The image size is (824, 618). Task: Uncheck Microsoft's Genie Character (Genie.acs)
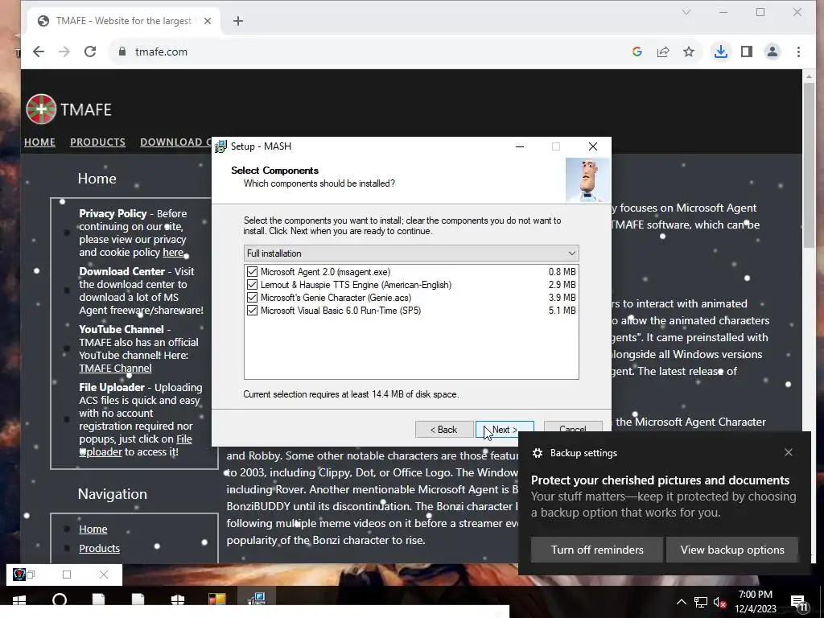pyautogui.click(x=252, y=298)
